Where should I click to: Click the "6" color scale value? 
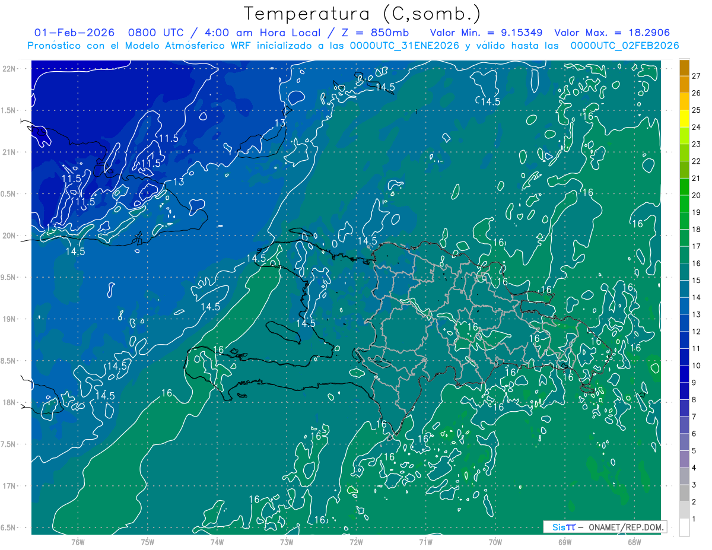[x=694, y=434]
